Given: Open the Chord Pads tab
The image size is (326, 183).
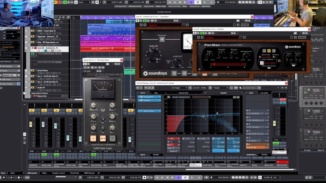Looking at the screenshot, I should pyautogui.click(x=74, y=173).
